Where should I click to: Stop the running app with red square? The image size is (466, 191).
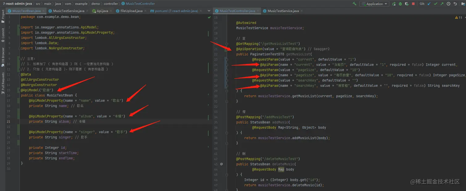click(x=414, y=4)
